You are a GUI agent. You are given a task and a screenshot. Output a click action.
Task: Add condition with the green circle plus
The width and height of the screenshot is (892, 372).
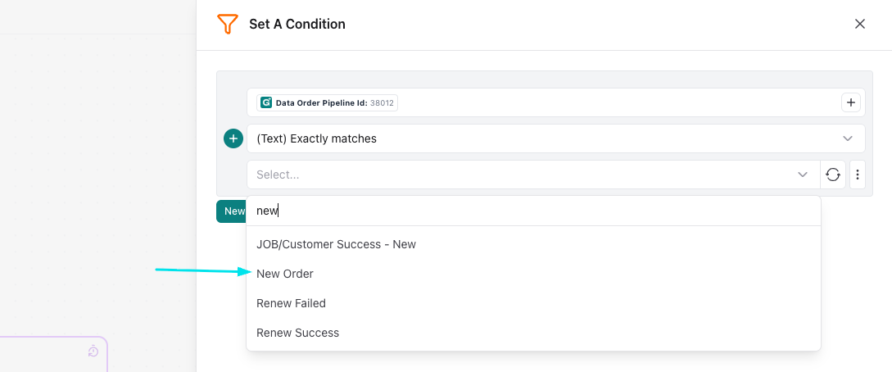pyautogui.click(x=233, y=138)
